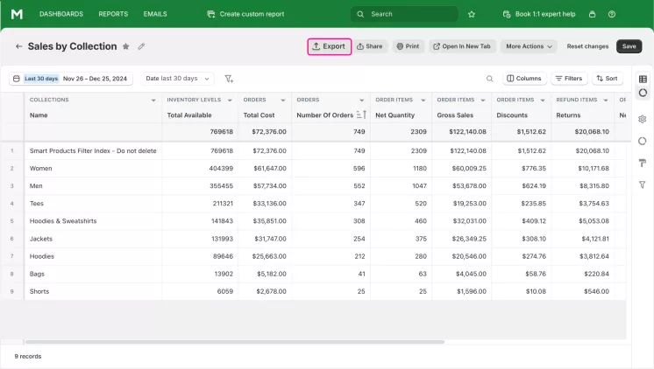
Task: Expand the More Actions dropdown
Action: [529, 46]
